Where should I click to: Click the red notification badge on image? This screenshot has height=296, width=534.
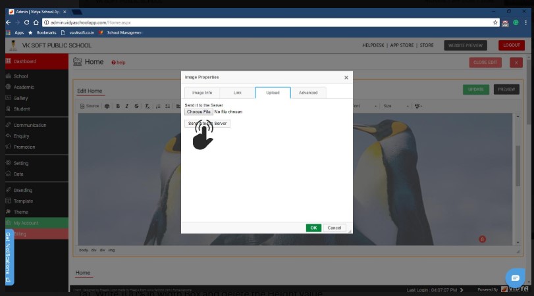coord(482,239)
